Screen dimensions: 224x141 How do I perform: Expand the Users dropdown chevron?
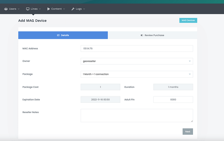[19, 9]
